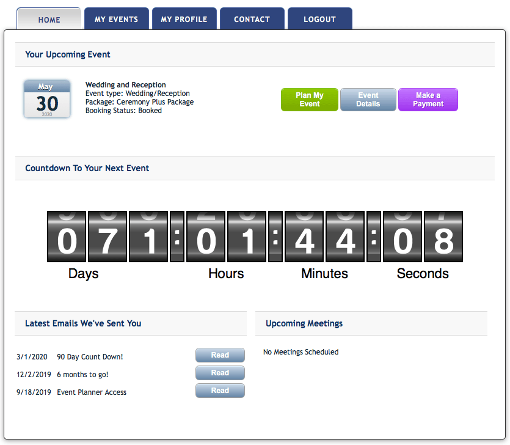Switch to the MY EVENTS tab

coord(117,18)
